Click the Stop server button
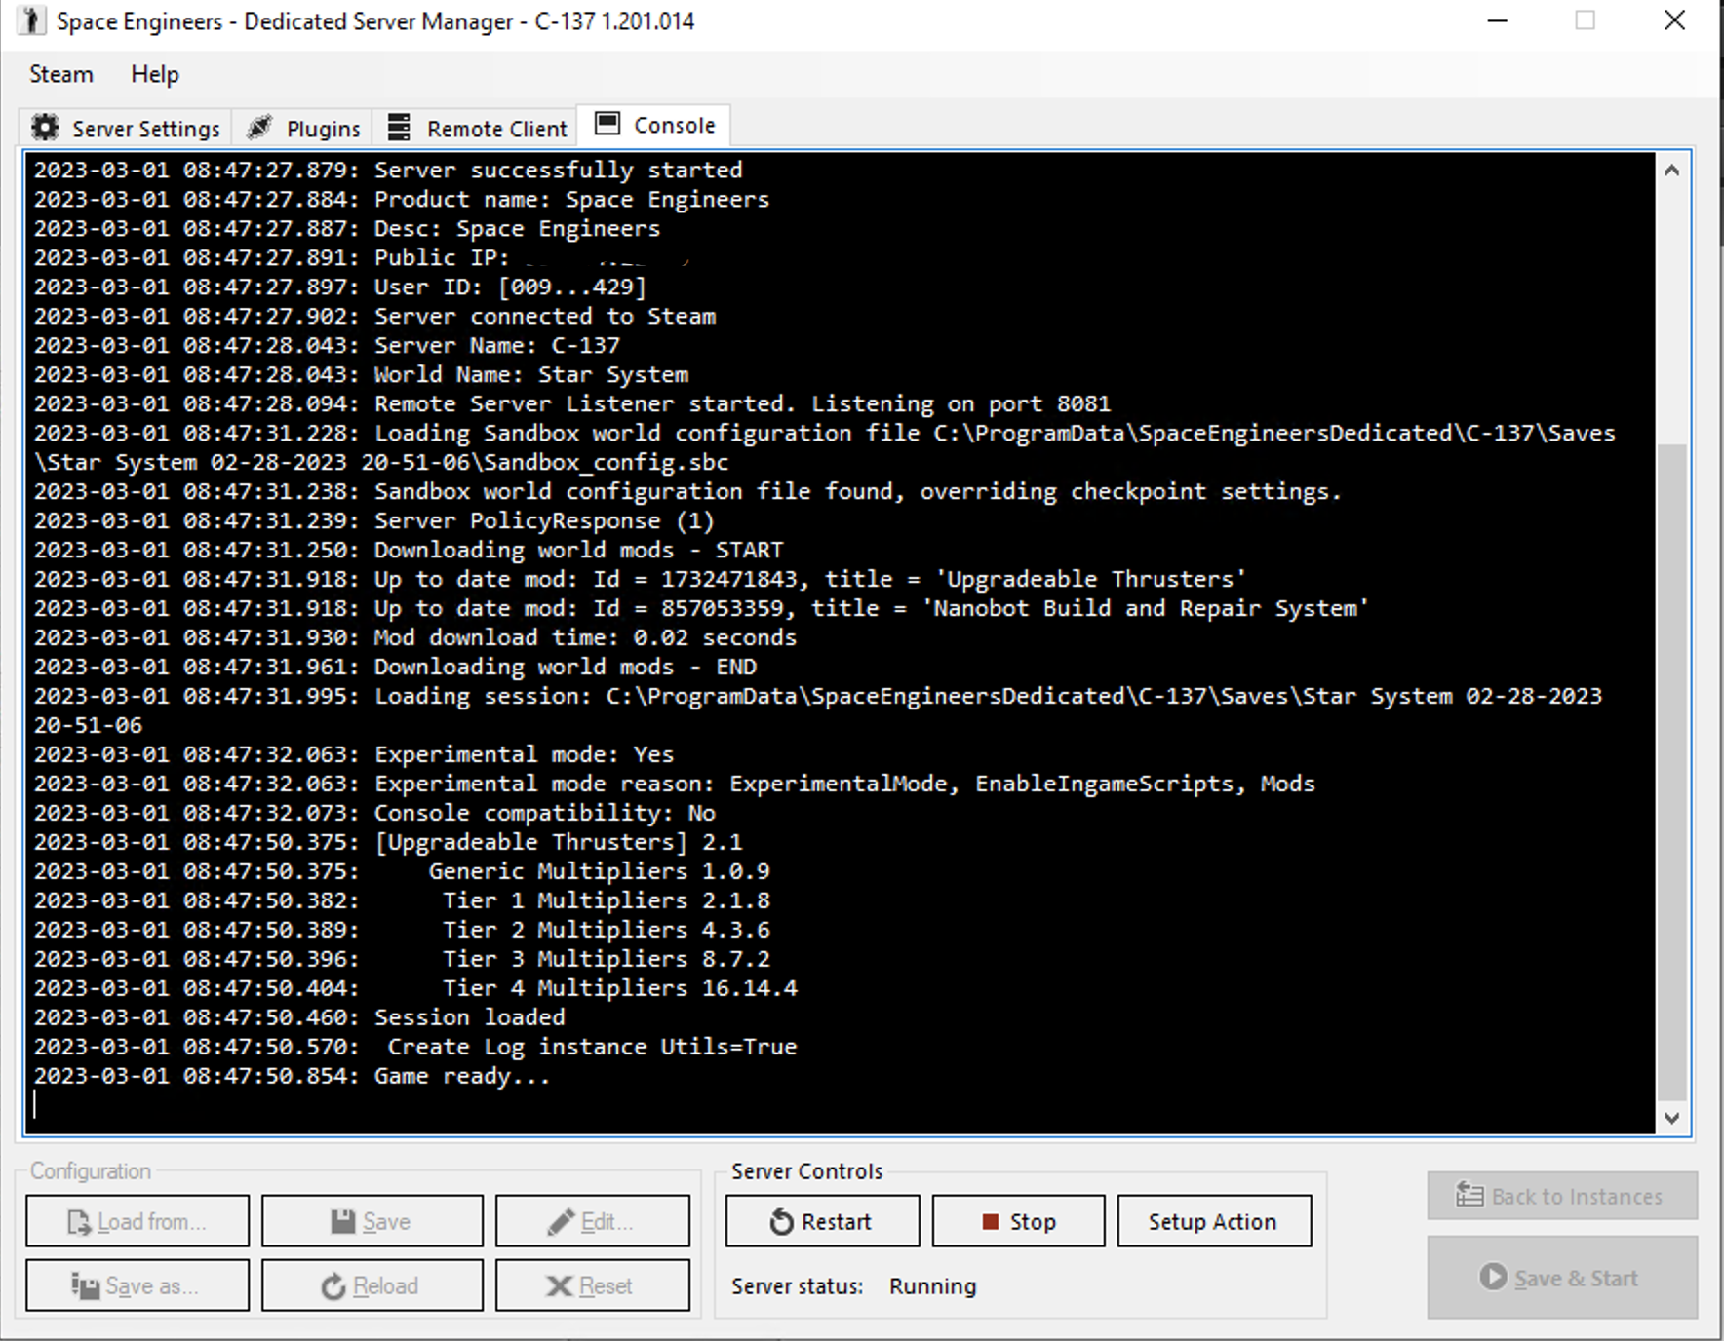Screen dimensions: 1724x1341 (1018, 1221)
